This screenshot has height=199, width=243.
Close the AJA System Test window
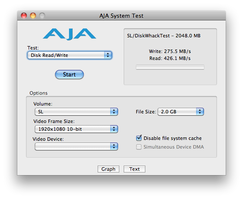point(24,16)
